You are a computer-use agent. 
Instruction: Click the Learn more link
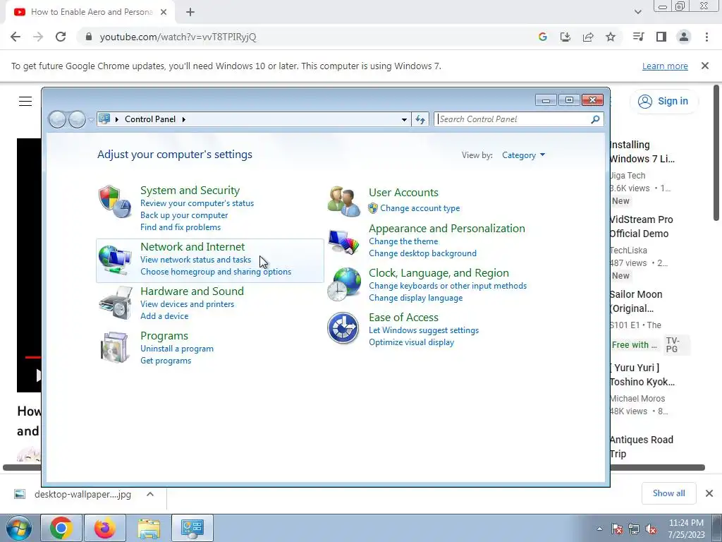pos(665,66)
